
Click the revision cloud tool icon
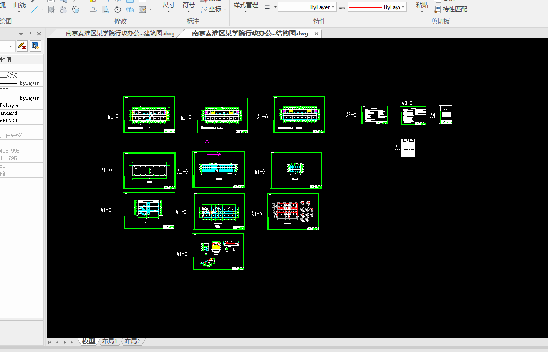pos(63,9)
